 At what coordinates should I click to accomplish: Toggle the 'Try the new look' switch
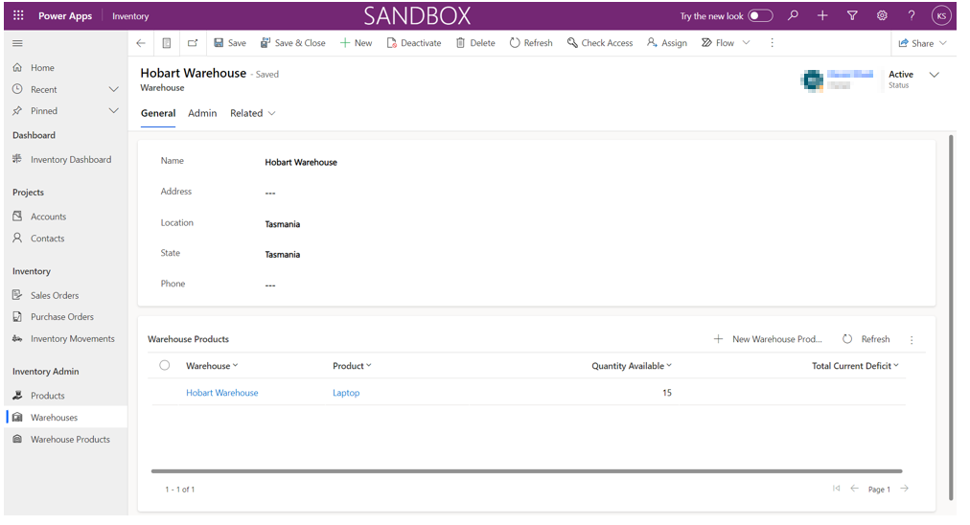tap(760, 15)
